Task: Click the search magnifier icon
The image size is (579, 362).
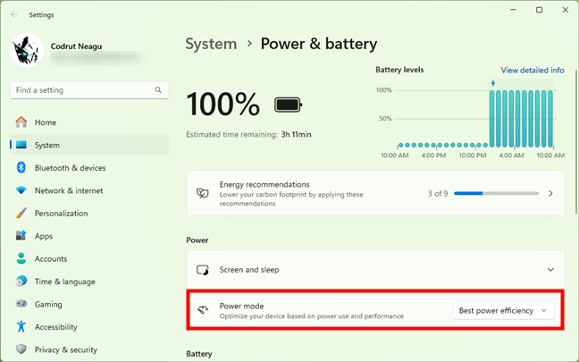Action: click(158, 90)
